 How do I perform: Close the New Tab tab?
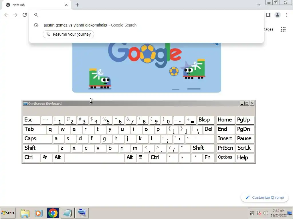coord(66,5)
